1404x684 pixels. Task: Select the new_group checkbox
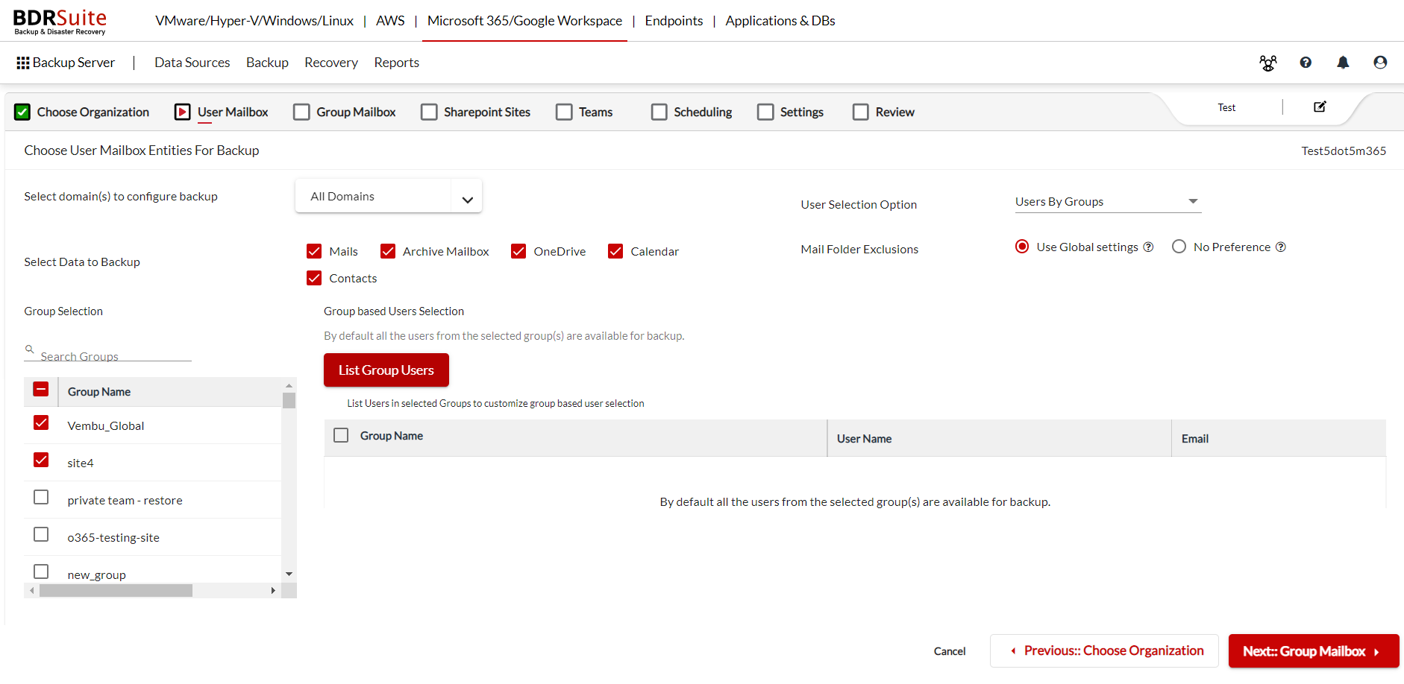41,571
